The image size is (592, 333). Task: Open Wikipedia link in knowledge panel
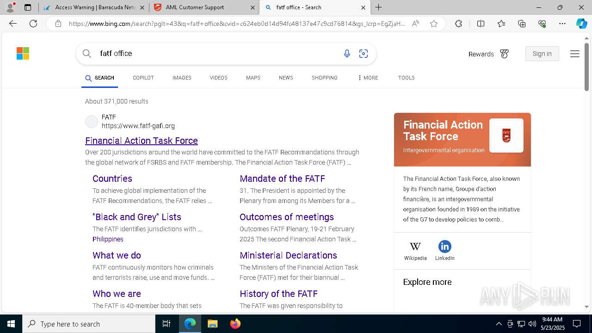pos(415,251)
